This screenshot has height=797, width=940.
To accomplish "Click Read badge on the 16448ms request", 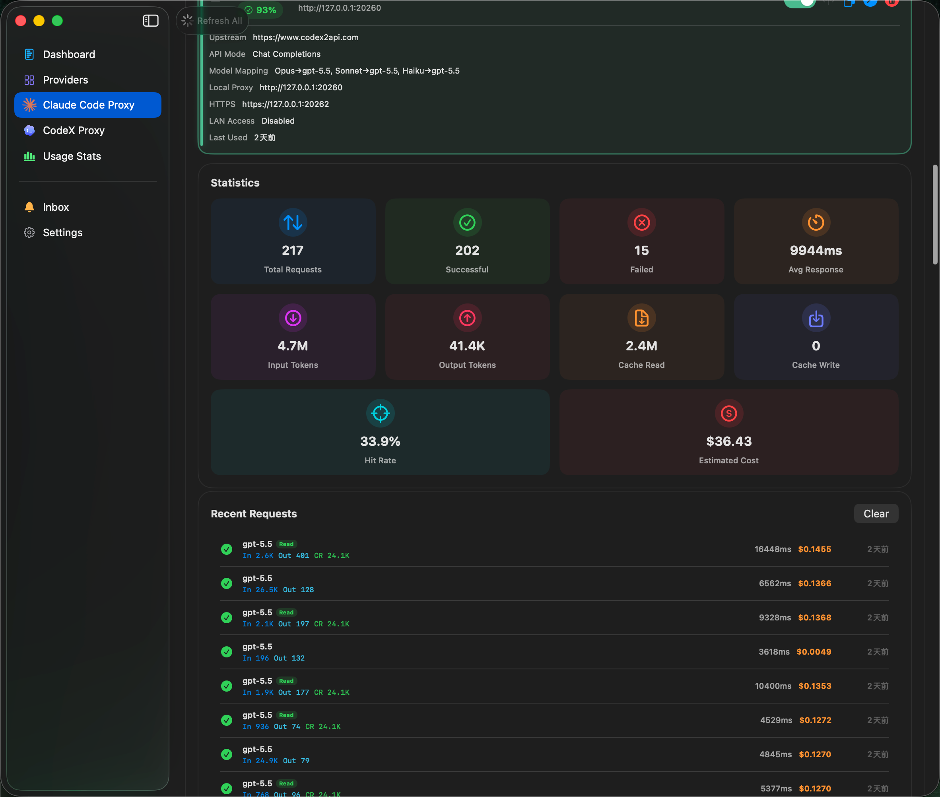I will point(286,544).
